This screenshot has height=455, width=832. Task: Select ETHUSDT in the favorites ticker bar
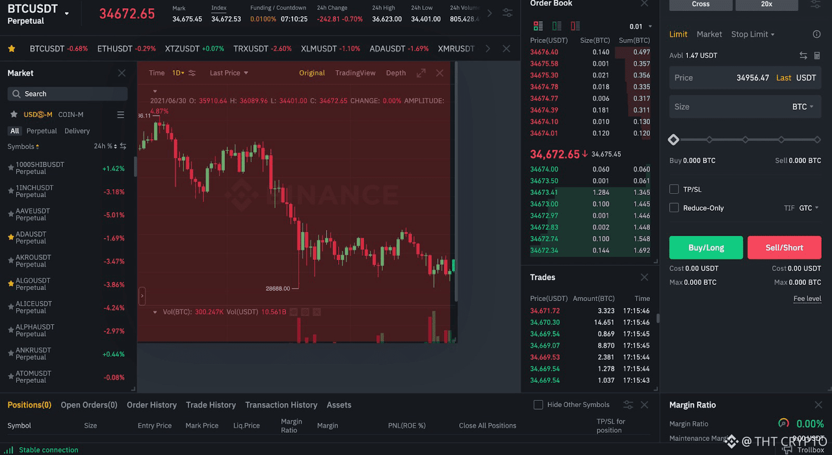point(126,48)
